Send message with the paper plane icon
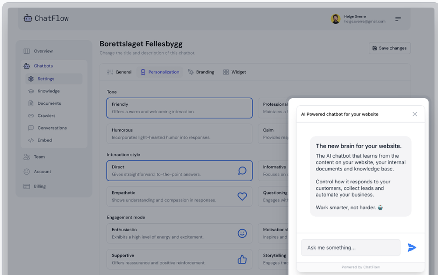 pos(412,247)
